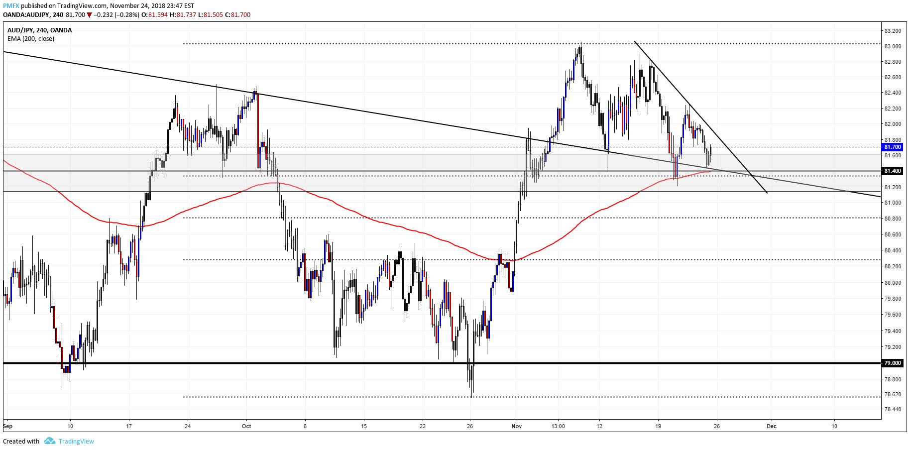The height and width of the screenshot is (450, 910).
Task: Click the 79.000 support line price tag
Action: coord(892,363)
